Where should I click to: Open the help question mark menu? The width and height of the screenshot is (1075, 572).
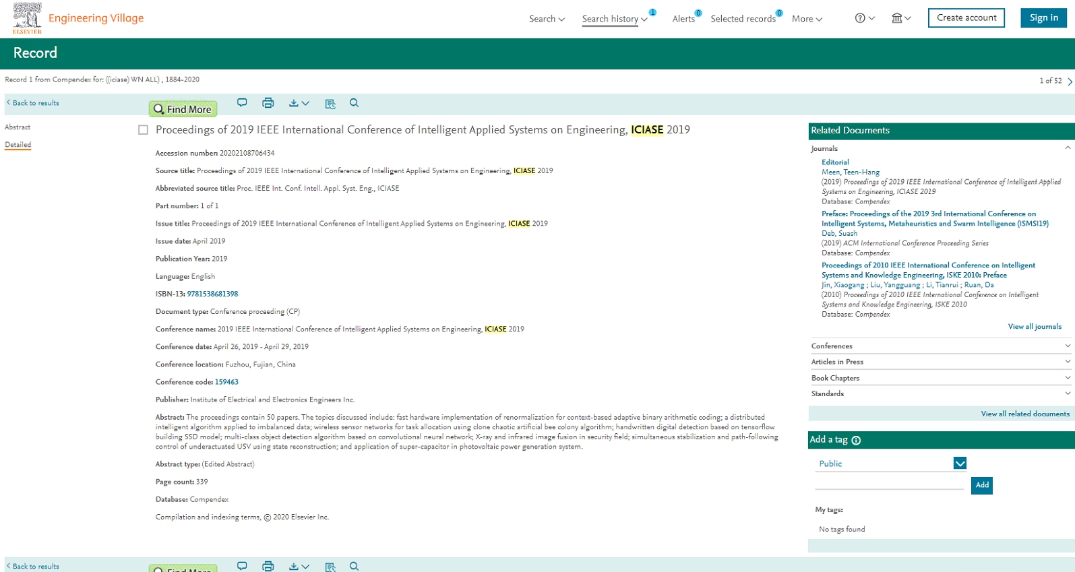(864, 18)
